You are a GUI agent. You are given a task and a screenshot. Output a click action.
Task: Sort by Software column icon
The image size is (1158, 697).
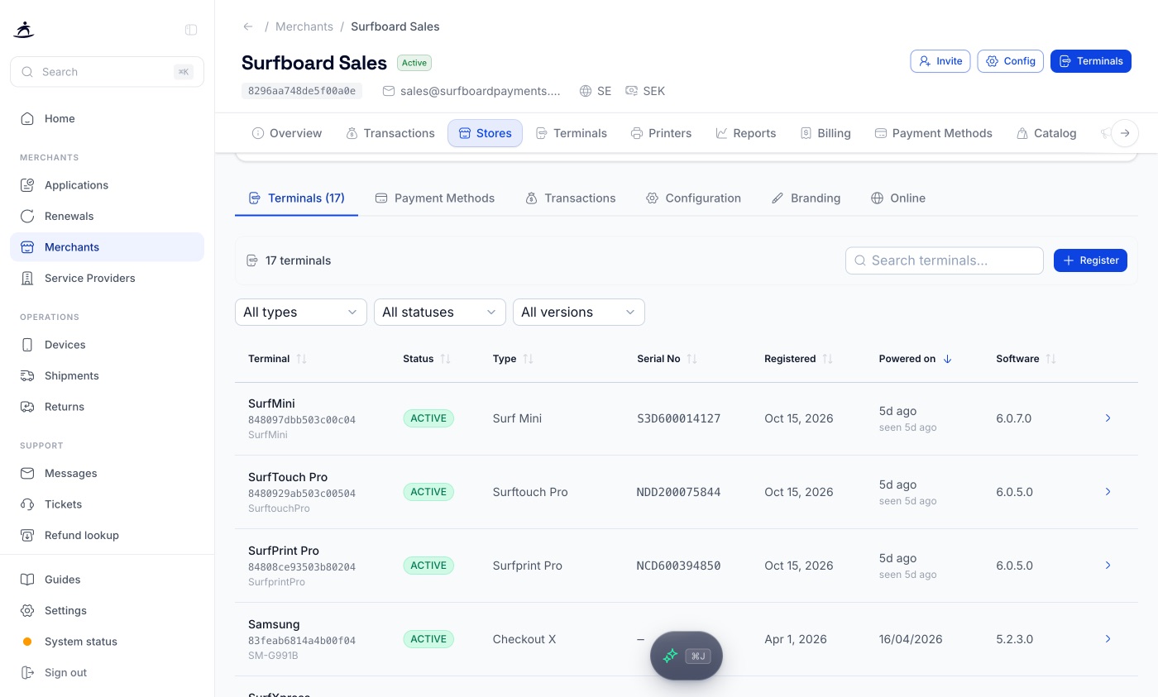(1051, 359)
